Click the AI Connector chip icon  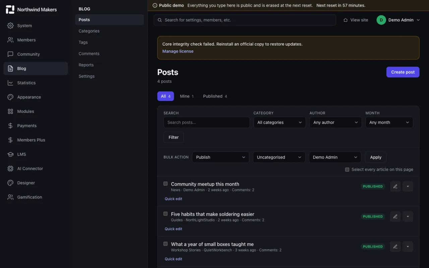point(10,169)
